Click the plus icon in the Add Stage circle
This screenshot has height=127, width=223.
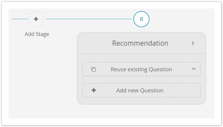(36, 19)
